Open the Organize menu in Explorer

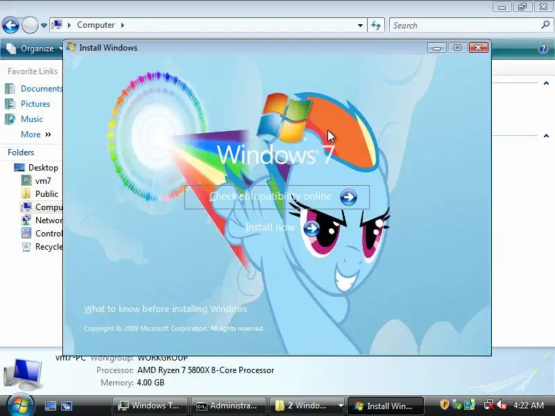[33, 49]
